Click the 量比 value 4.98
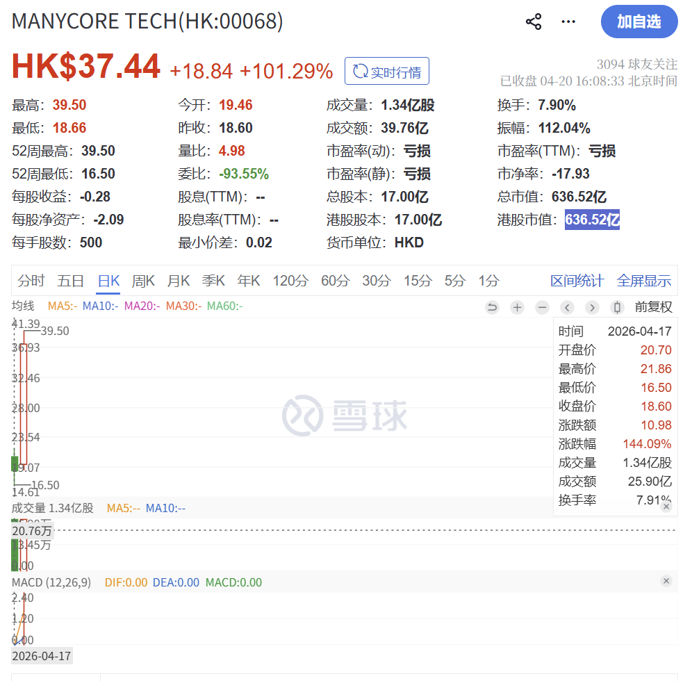 [x=231, y=151]
